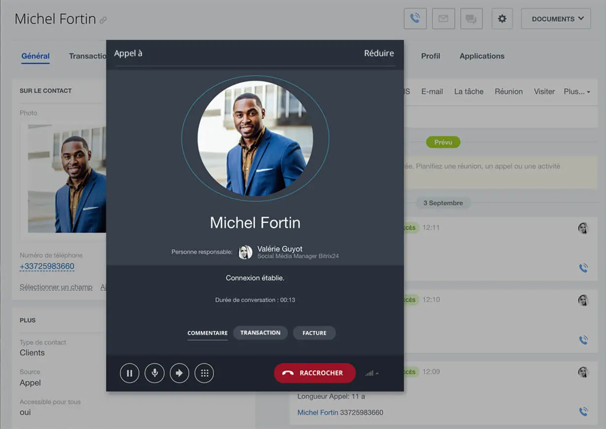This screenshot has height=429, width=606.
Task: Minimize the call window with Réduire
Action: coord(378,53)
